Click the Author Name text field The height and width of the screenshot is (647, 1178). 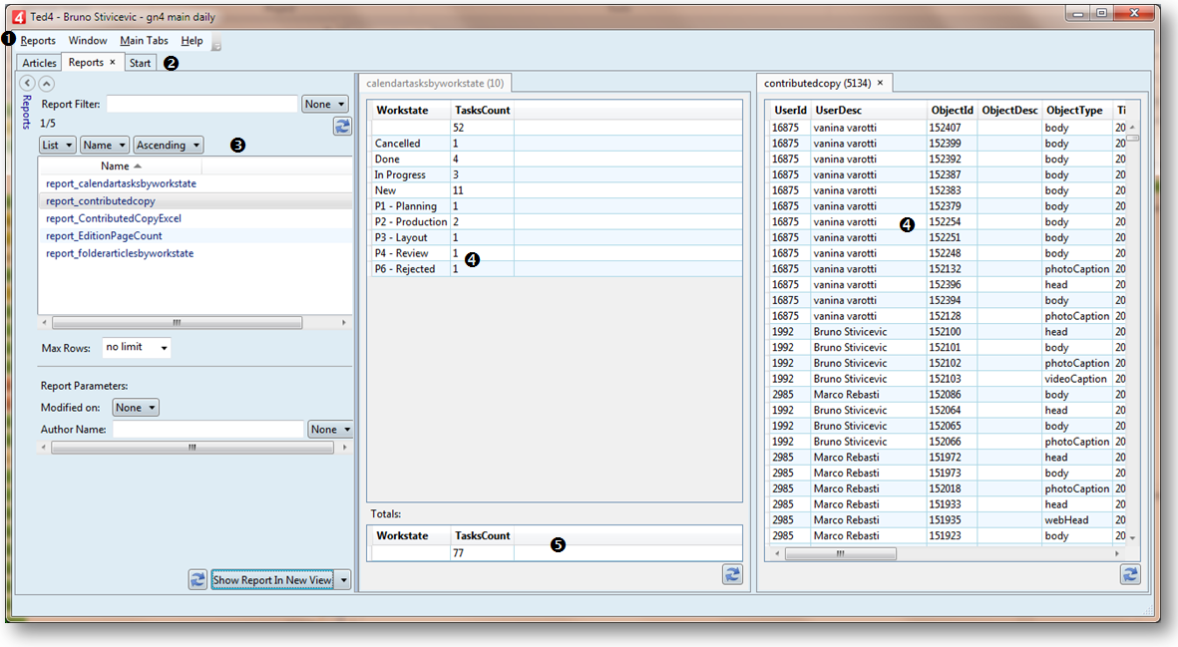208,430
